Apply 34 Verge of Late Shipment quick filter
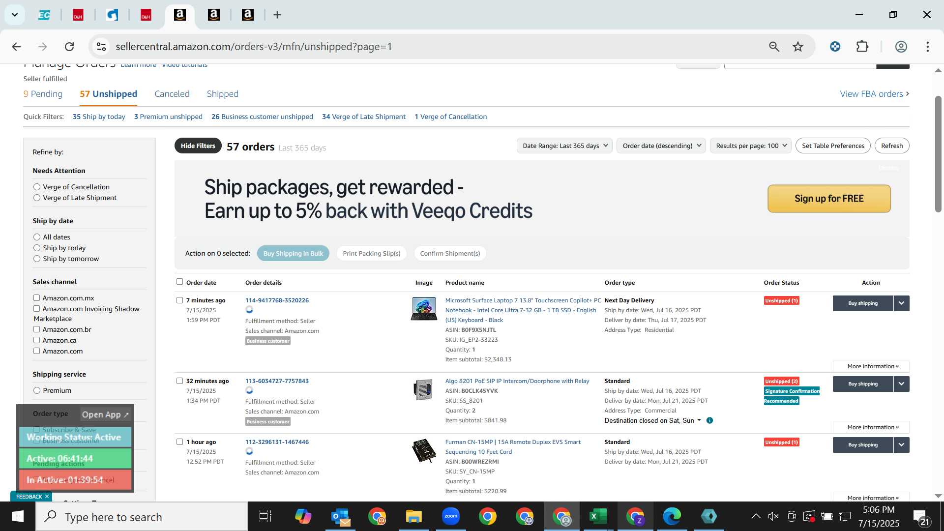 coord(364,117)
